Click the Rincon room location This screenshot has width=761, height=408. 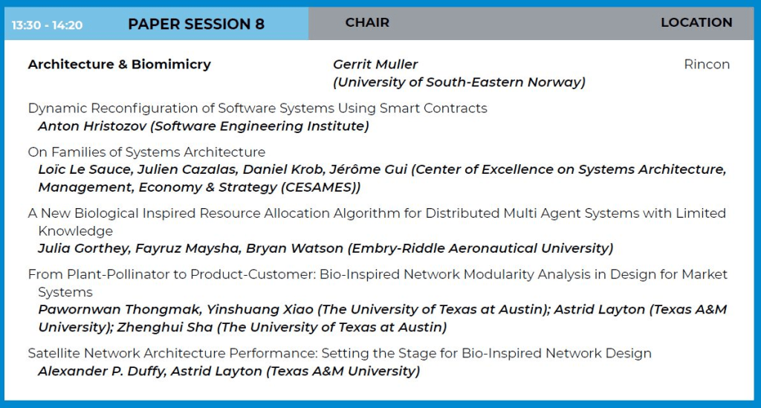(706, 65)
